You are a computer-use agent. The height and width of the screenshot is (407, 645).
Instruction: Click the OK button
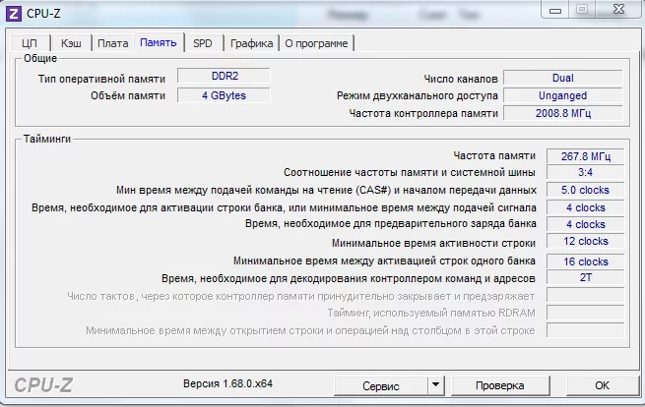(602, 385)
